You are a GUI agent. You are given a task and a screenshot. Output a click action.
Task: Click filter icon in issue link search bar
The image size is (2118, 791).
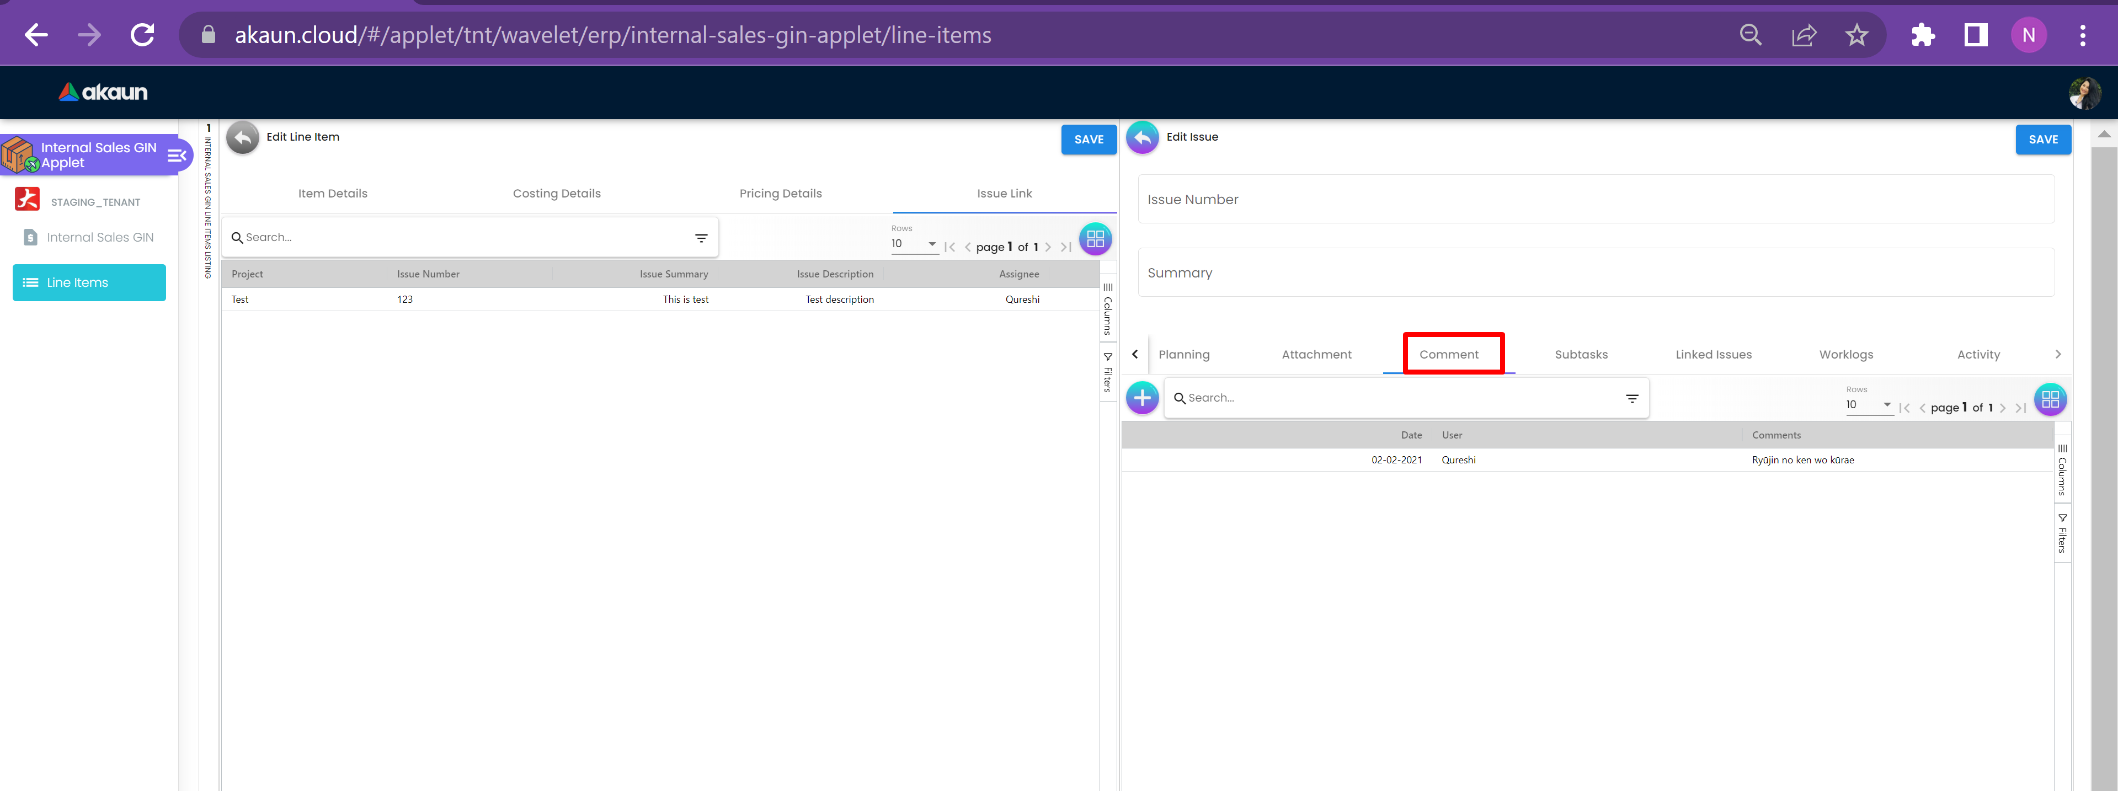point(701,238)
